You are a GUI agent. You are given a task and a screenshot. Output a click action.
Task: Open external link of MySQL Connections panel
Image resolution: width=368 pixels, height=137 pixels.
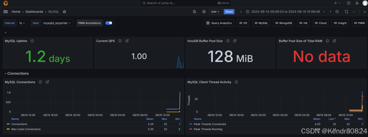coord(47,82)
